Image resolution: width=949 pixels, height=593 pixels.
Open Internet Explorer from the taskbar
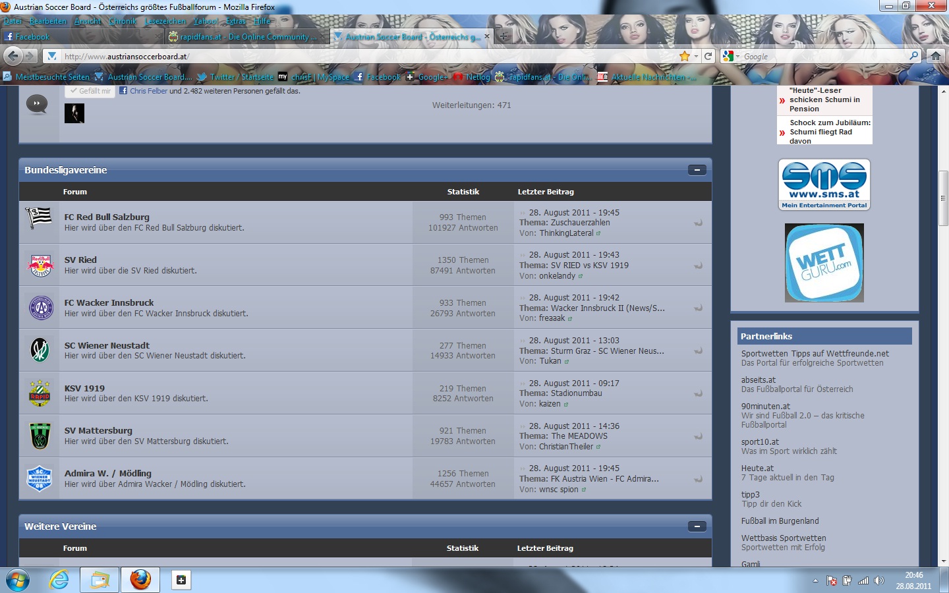(59, 580)
